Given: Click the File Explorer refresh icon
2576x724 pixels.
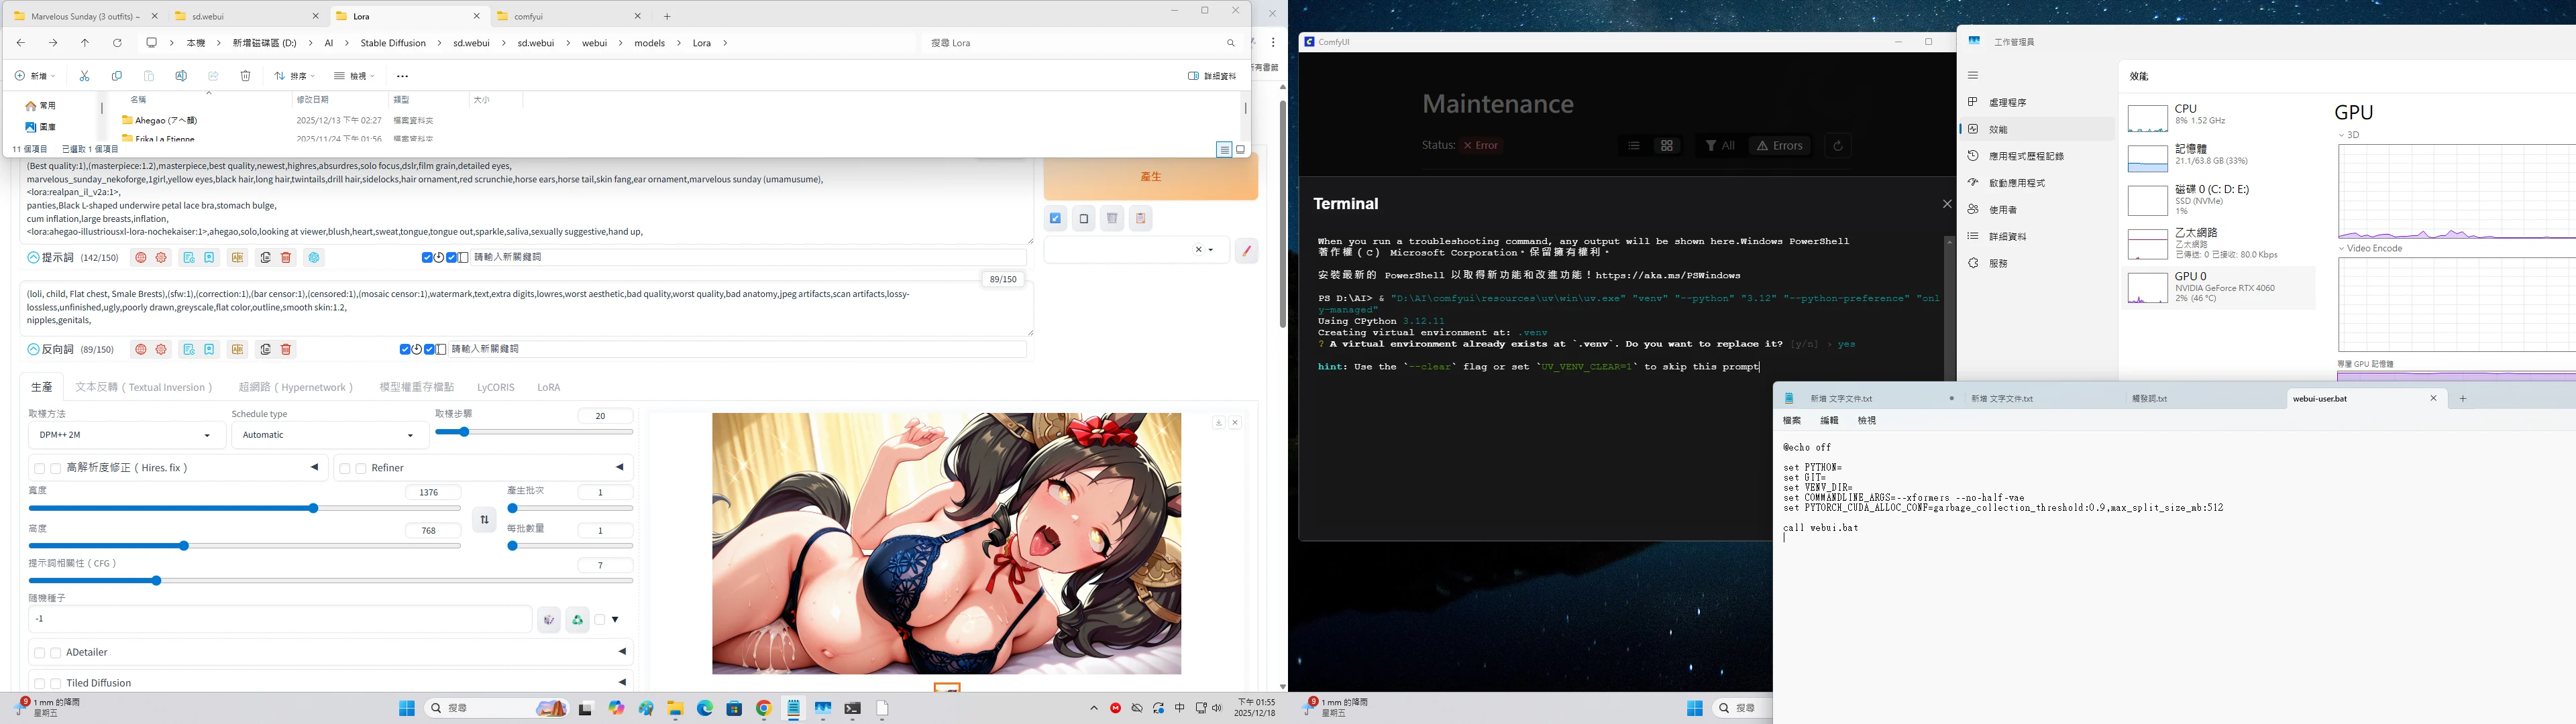Looking at the screenshot, I should point(117,43).
